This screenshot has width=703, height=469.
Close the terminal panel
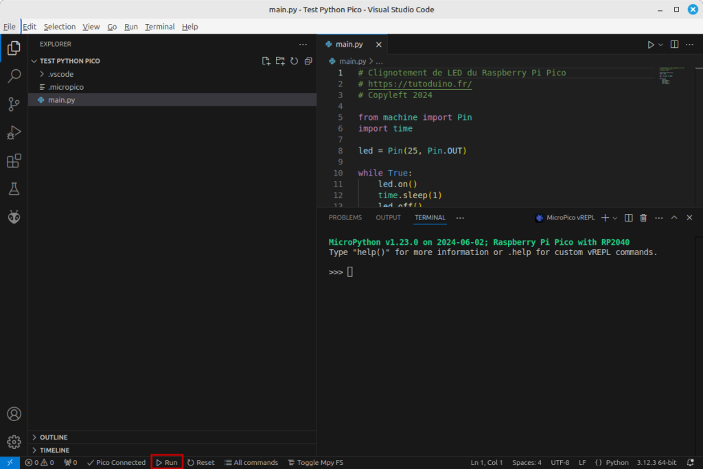(689, 218)
